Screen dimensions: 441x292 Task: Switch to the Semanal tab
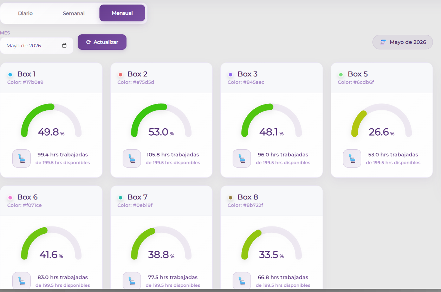coord(74,13)
